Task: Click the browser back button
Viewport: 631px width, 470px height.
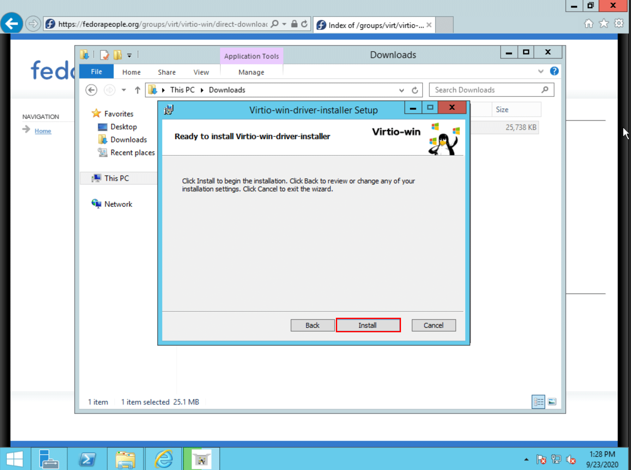Action: [x=12, y=23]
